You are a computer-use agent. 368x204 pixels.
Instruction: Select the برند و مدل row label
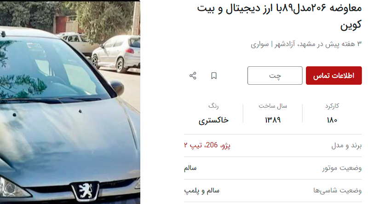click(346, 146)
